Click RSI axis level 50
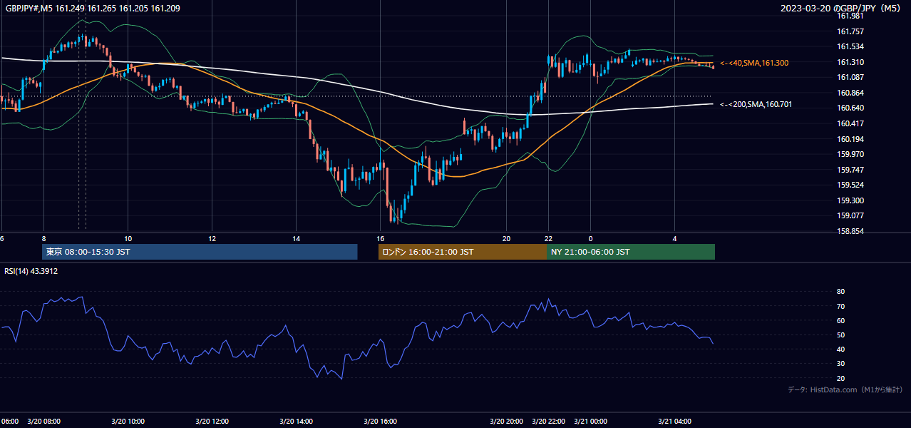The height and width of the screenshot is (428, 911). click(x=840, y=335)
